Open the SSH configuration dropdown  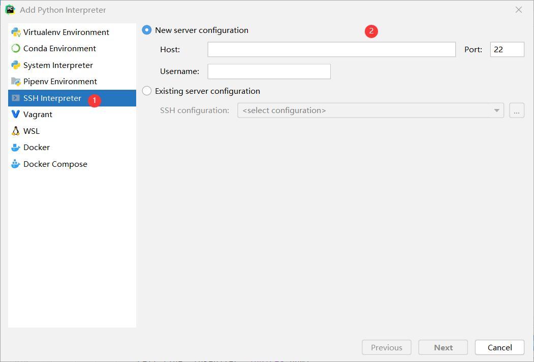point(370,111)
